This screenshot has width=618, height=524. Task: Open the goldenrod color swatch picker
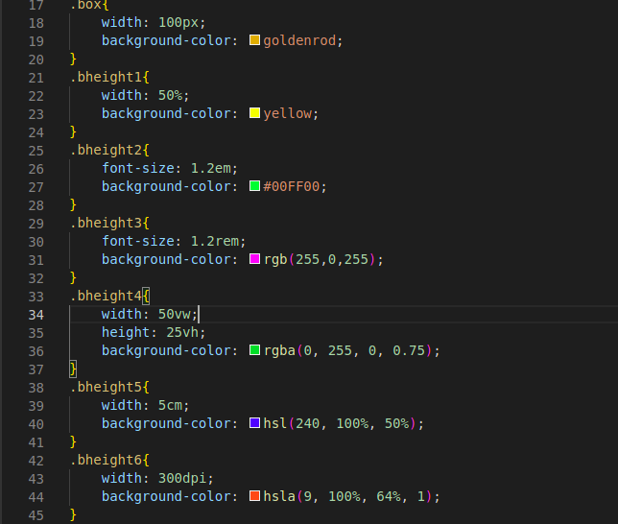tap(254, 40)
